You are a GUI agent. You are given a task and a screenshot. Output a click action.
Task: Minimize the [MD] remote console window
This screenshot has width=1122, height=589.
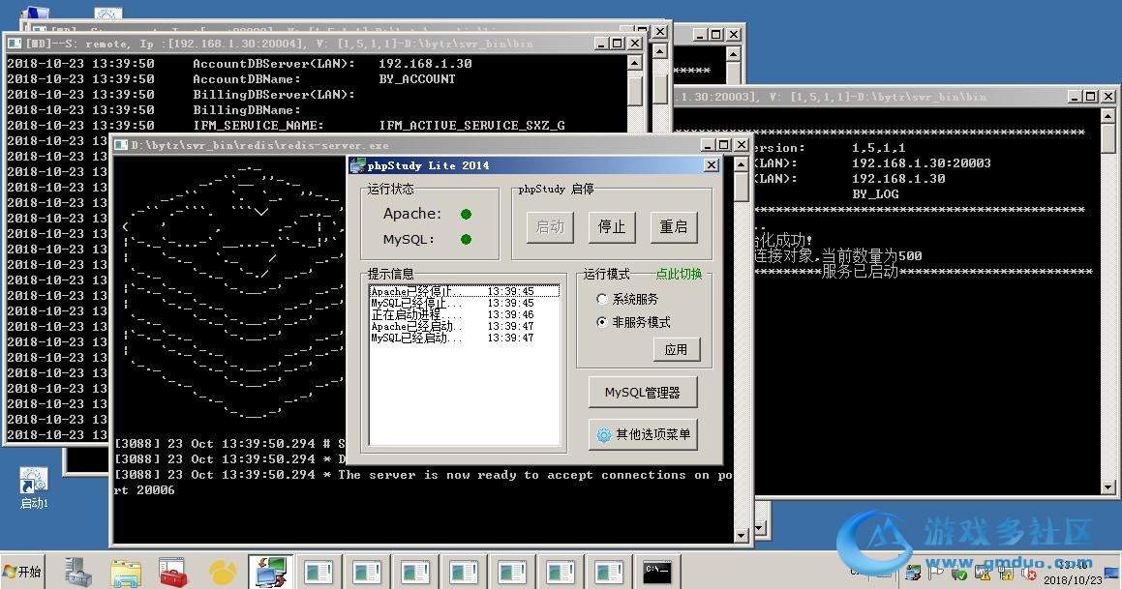(x=602, y=44)
